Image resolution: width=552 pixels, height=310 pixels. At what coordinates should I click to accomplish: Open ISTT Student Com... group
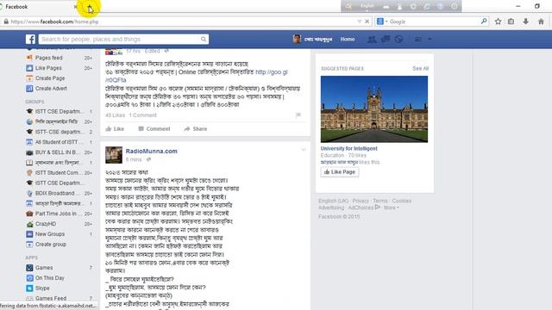click(x=60, y=172)
